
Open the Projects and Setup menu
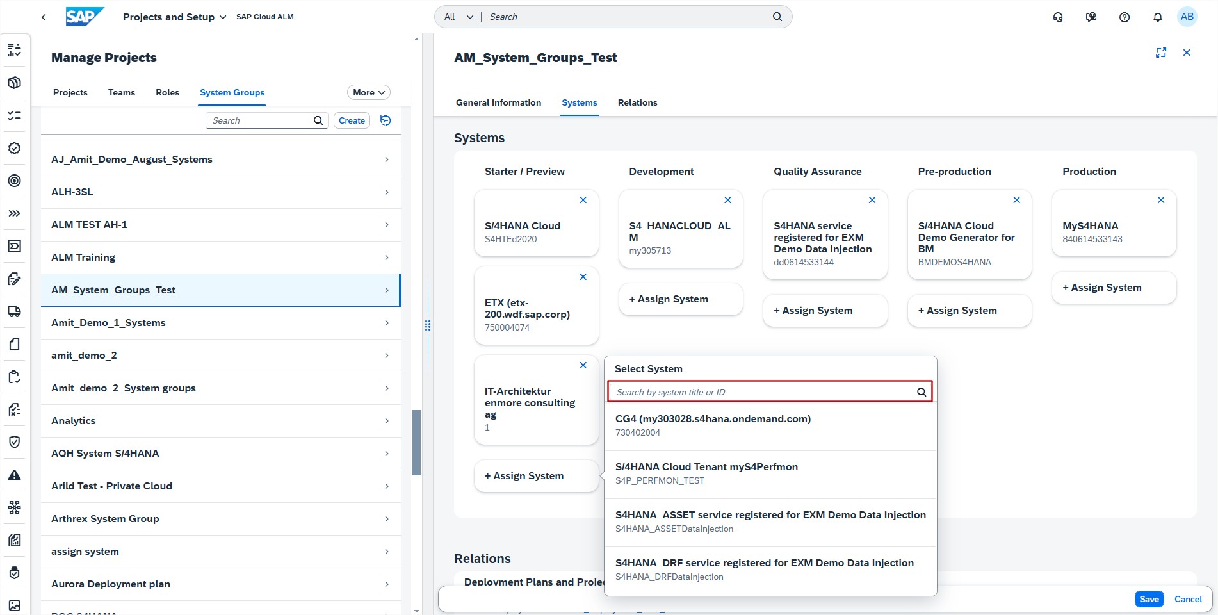tap(174, 17)
